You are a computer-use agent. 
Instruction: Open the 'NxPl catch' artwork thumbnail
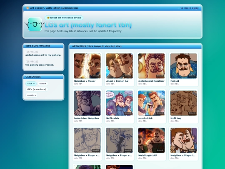point(120,103)
